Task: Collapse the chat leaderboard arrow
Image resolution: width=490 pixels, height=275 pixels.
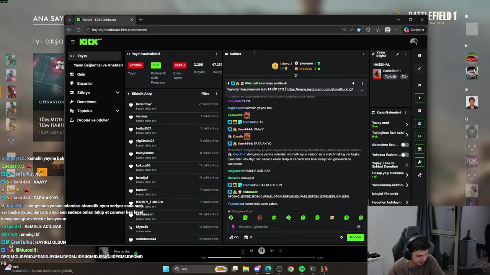Action: (296, 75)
